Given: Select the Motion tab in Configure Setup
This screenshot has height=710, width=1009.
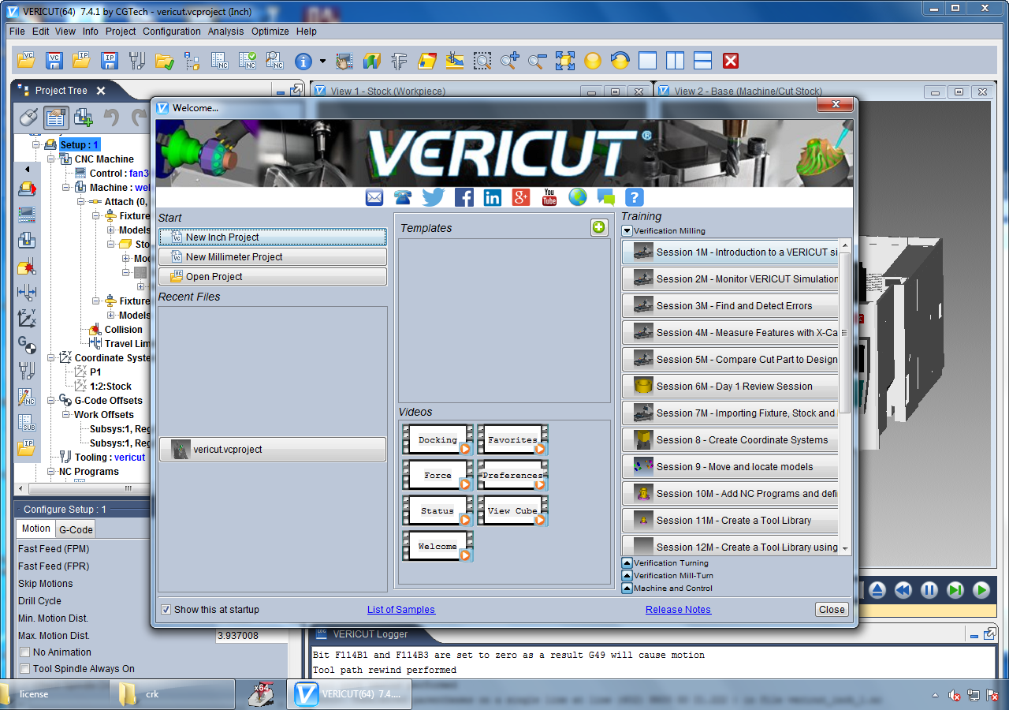Looking at the screenshot, I should coord(35,529).
